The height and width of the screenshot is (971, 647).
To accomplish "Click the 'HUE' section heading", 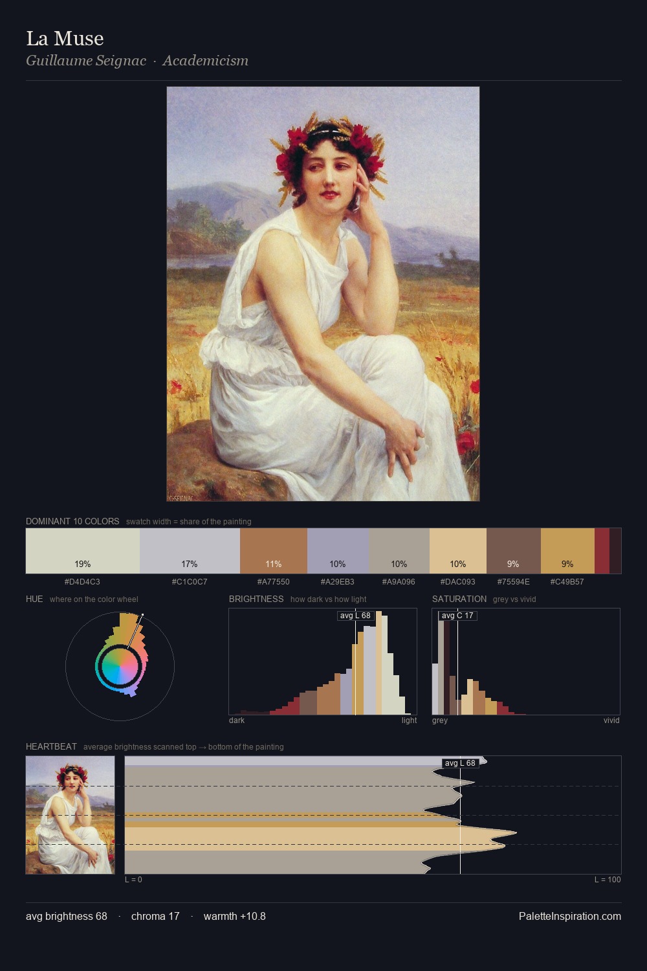I will (x=34, y=599).
